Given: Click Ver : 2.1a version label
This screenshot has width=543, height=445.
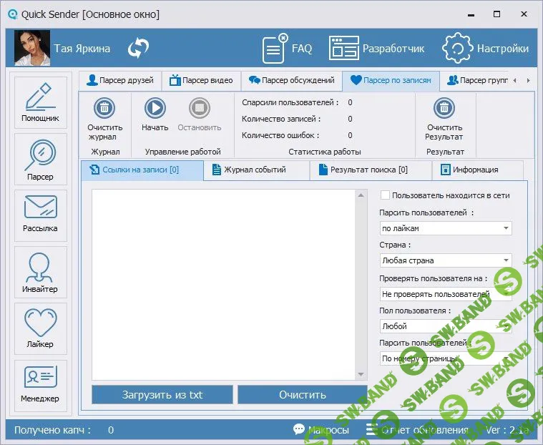Looking at the screenshot, I should pos(507,430).
